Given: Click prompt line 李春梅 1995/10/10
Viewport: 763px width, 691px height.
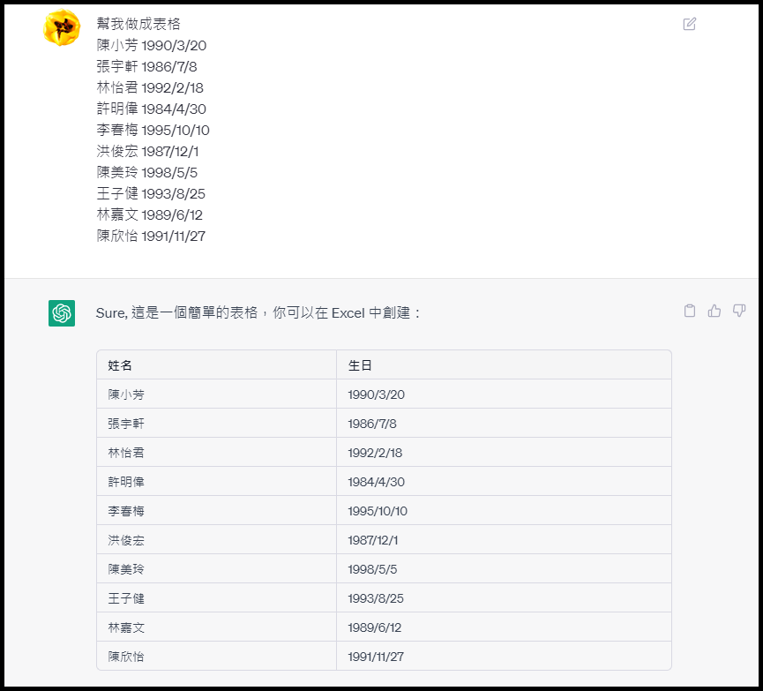Looking at the screenshot, I should click(153, 130).
